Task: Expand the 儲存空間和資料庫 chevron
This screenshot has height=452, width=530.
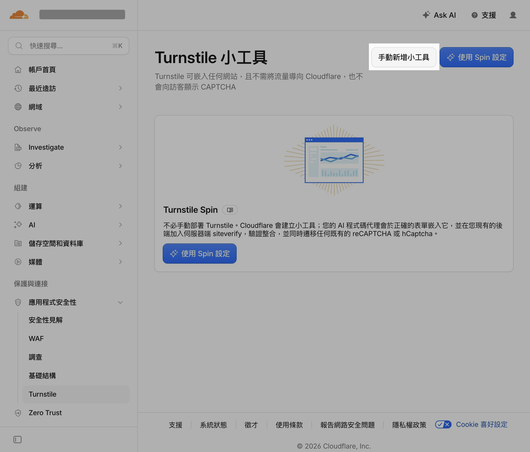Action: click(x=120, y=243)
